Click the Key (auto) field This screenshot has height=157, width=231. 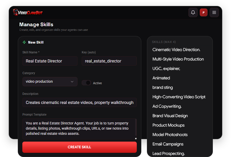point(109,61)
